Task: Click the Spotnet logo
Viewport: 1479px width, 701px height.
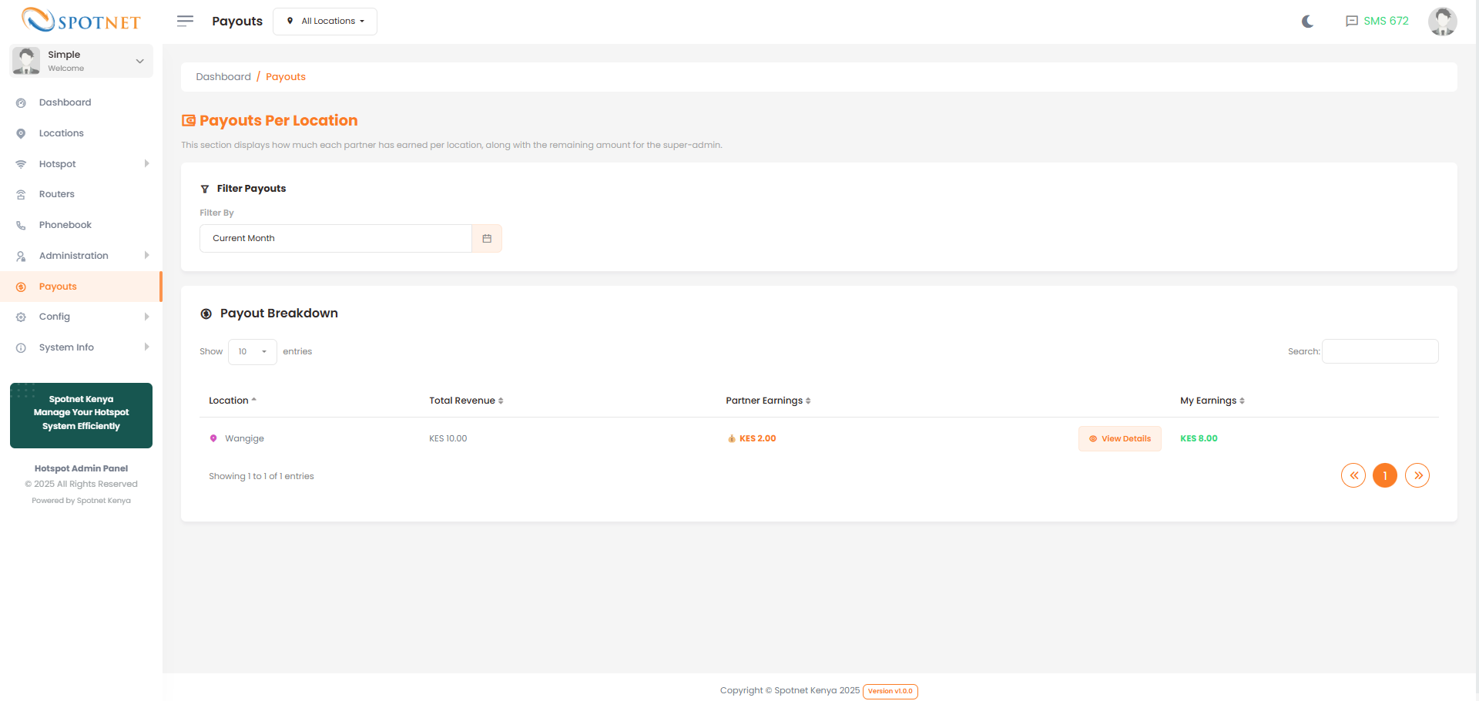Action: click(x=81, y=21)
